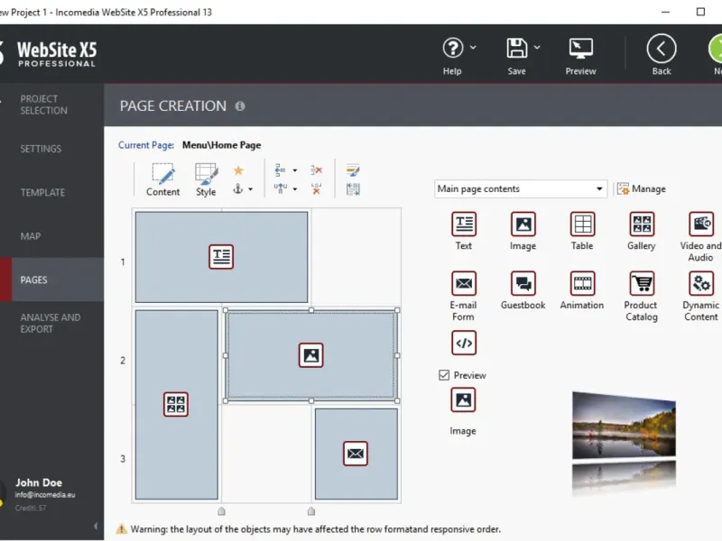Click the Menu\Home Page current page text
The image size is (722, 541).
221,145
